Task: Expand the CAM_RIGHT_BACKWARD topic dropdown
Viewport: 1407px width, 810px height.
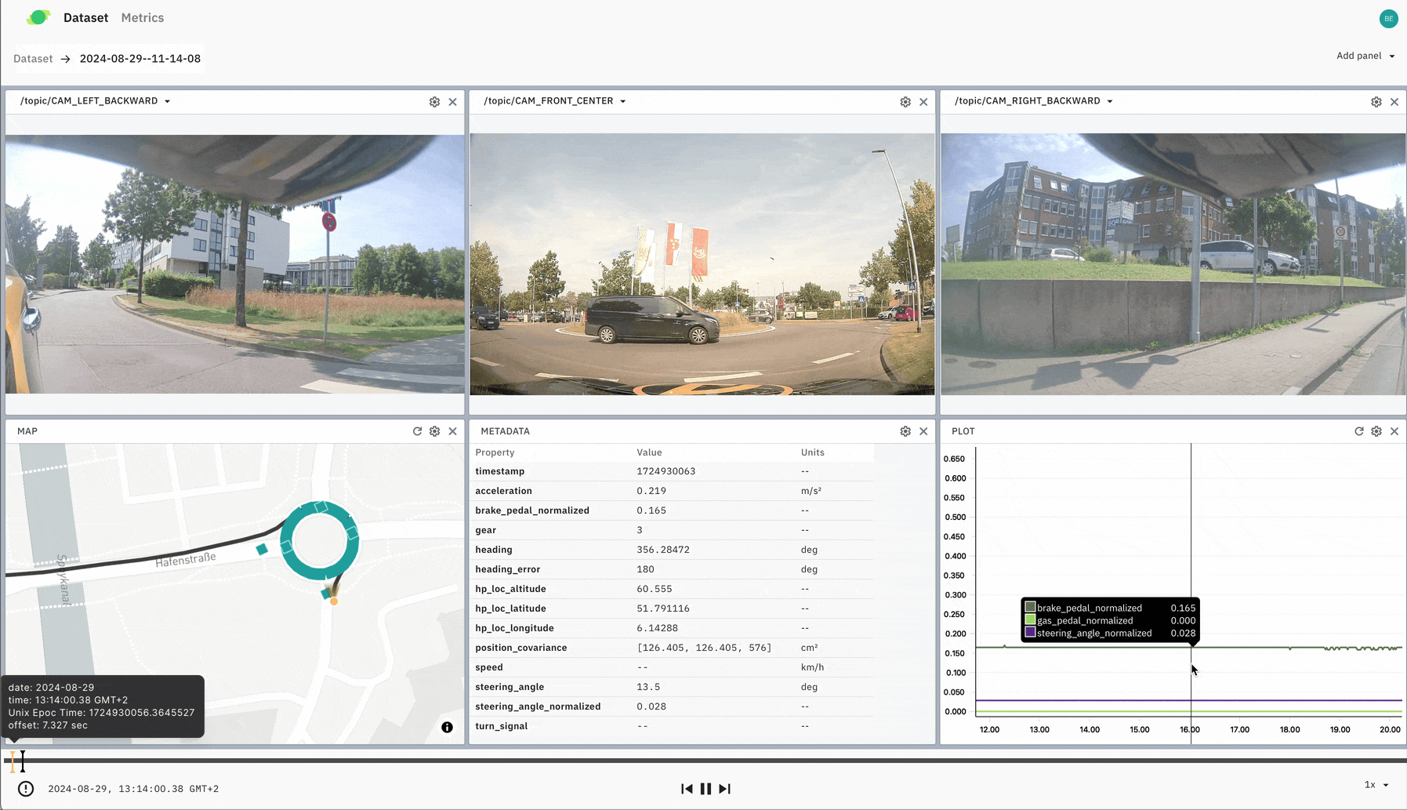Action: pos(1109,101)
